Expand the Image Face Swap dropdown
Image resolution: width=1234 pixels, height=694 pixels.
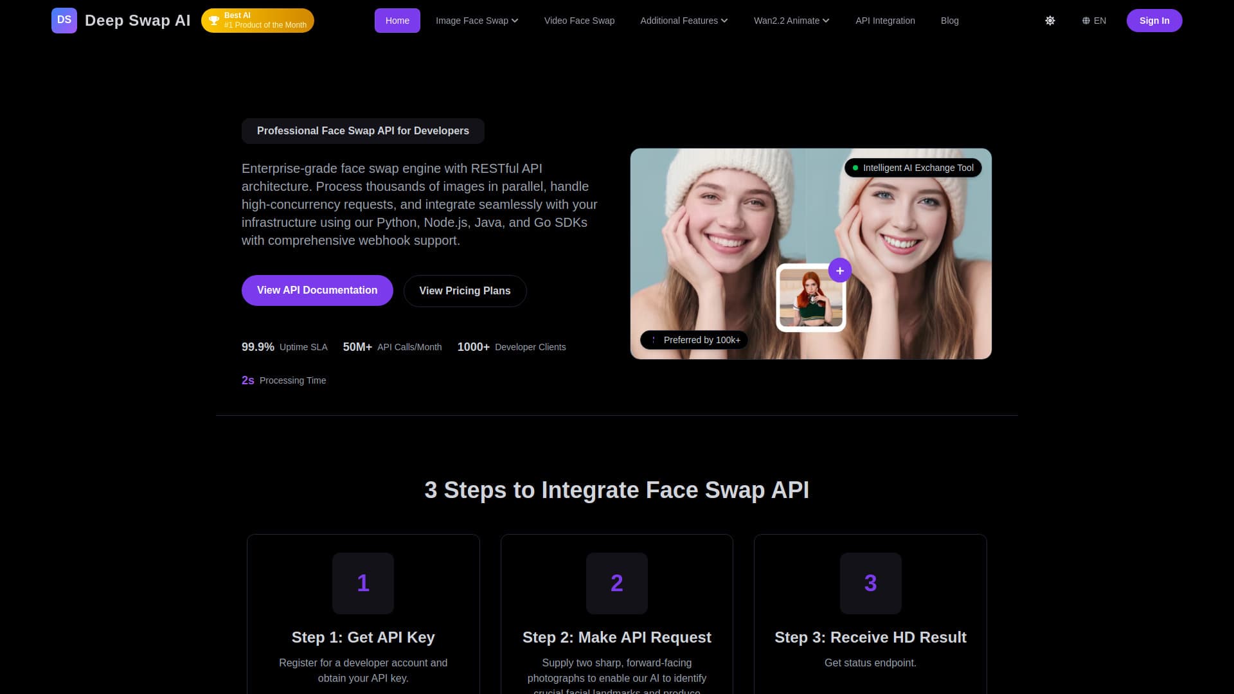click(476, 21)
